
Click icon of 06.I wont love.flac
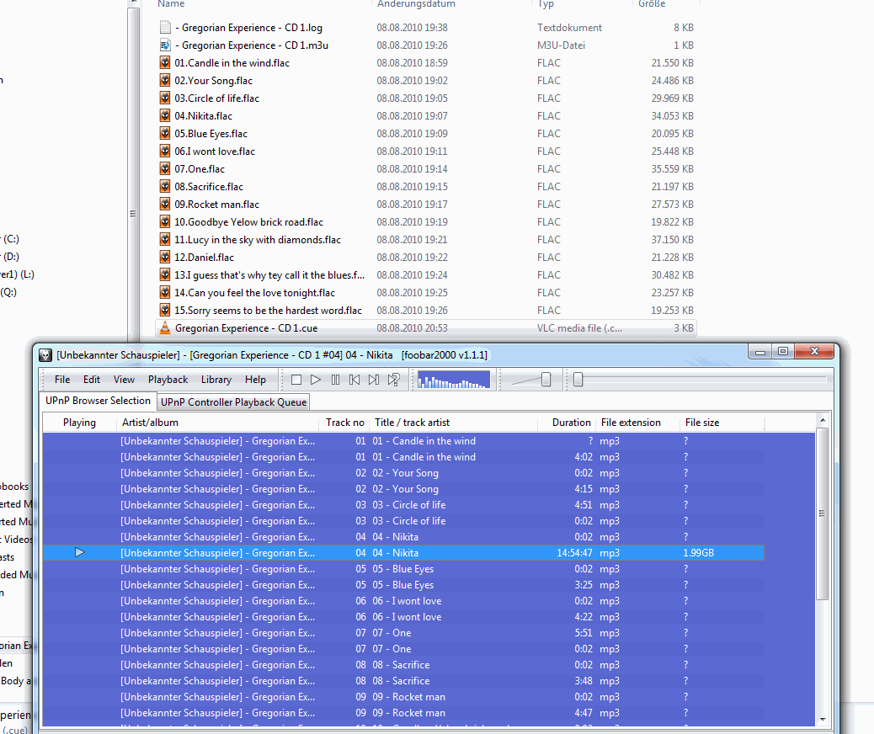[x=165, y=151]
